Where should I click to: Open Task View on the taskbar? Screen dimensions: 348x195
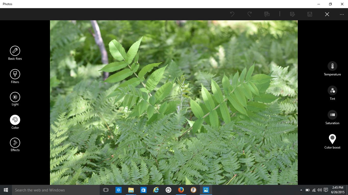click(x=106, y=190)
